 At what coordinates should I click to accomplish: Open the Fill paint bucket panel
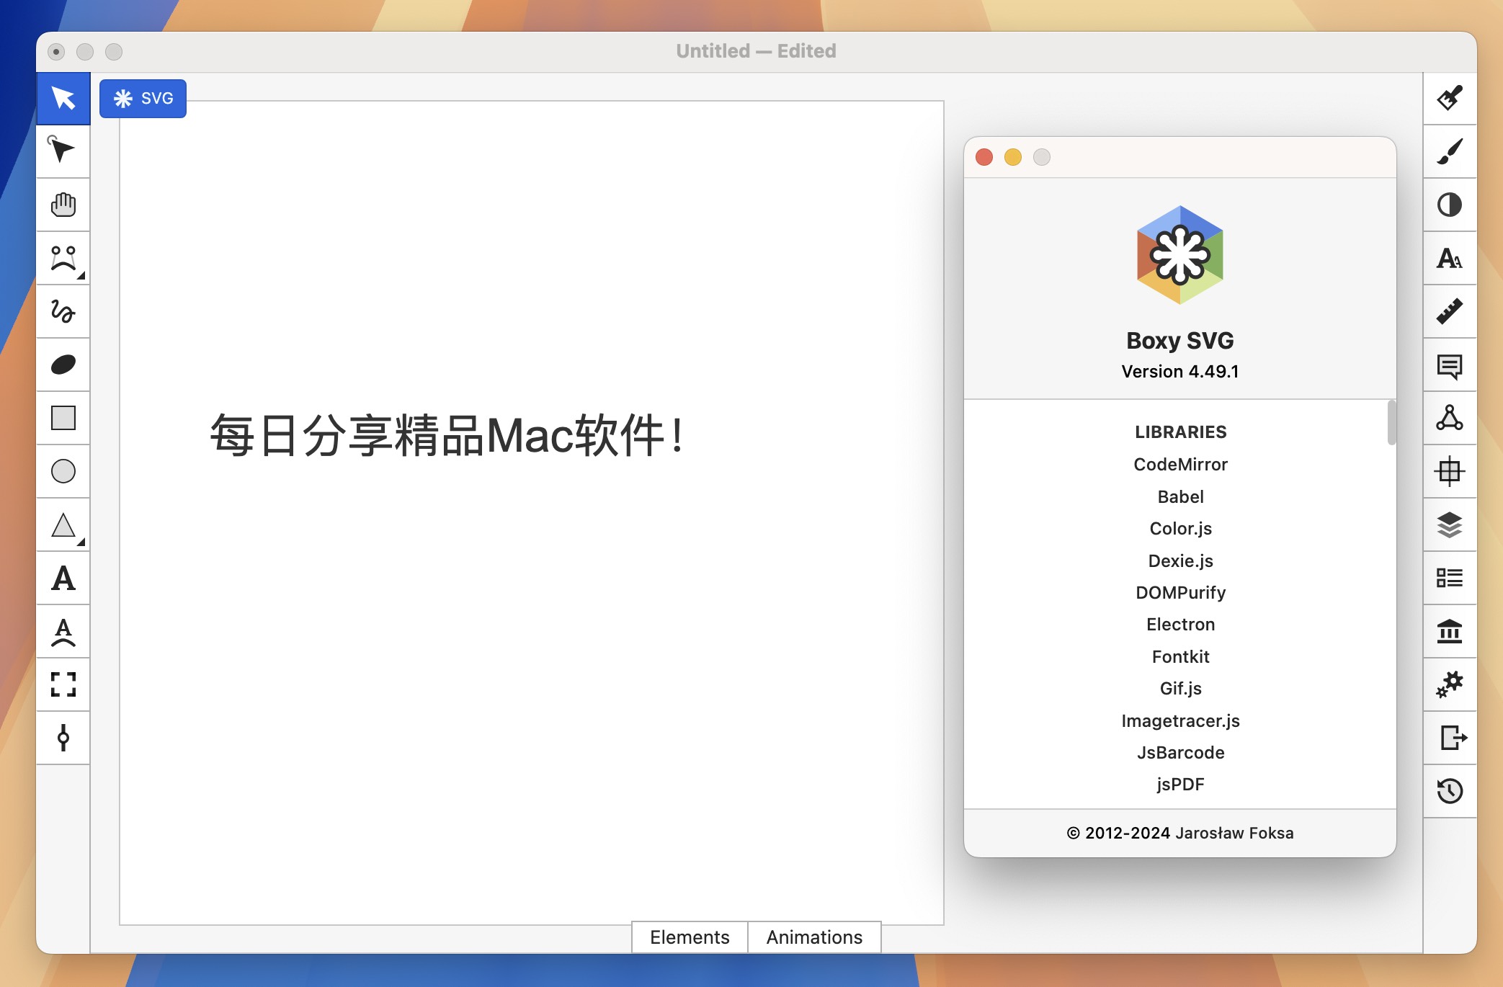(x=1450, y=98)
